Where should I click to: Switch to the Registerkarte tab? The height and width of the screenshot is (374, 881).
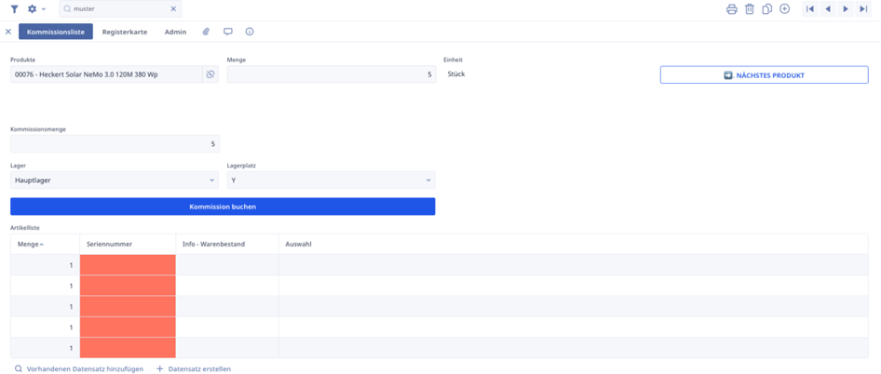pos(125,32)
